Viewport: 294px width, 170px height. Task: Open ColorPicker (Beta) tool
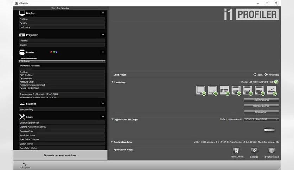(x=62, y=148)
